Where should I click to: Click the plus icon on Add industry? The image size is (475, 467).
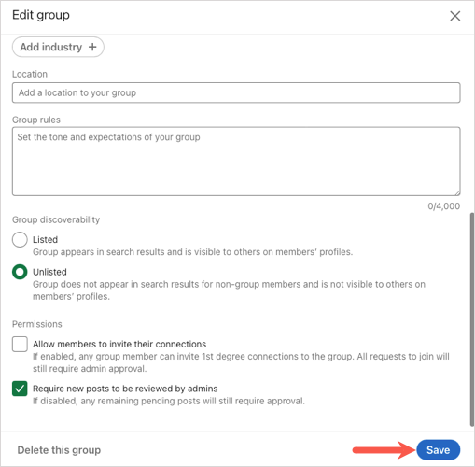[x=92, y=47]
